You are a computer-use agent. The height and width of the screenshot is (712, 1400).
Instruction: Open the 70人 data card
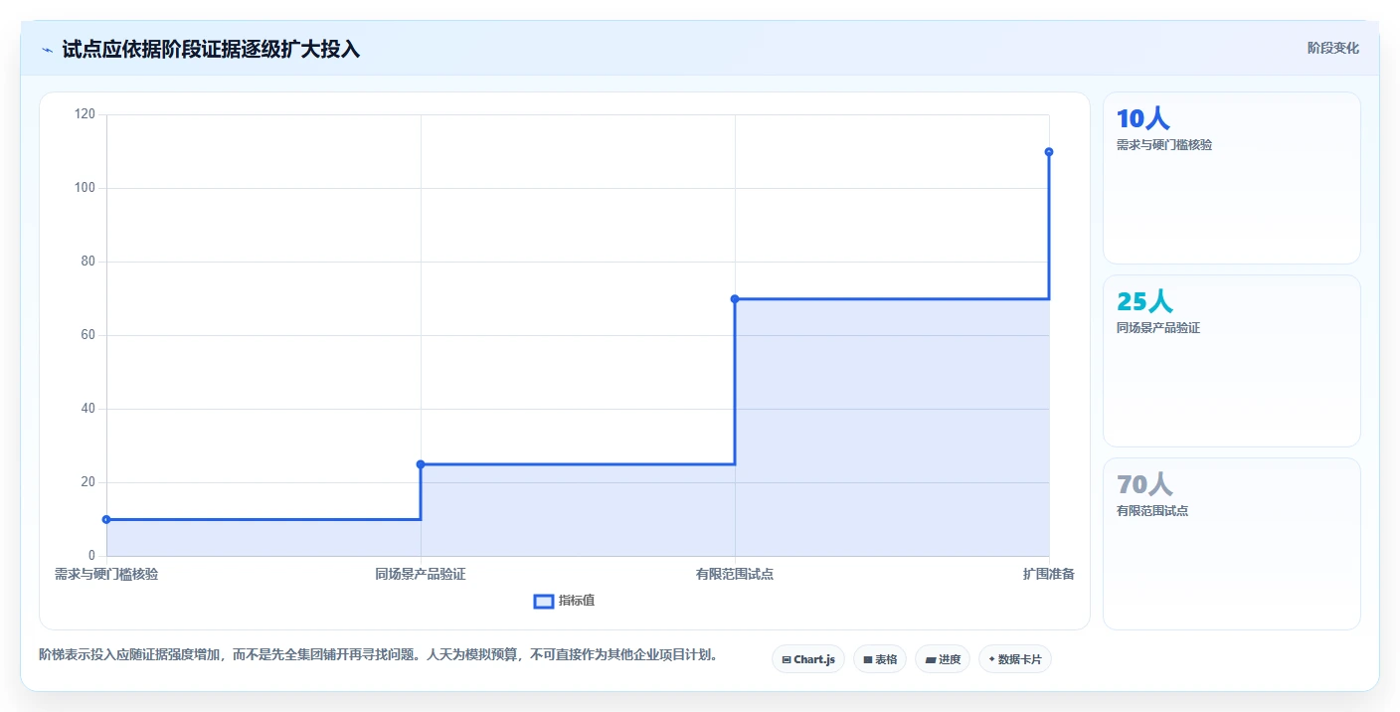point(1232,544)
